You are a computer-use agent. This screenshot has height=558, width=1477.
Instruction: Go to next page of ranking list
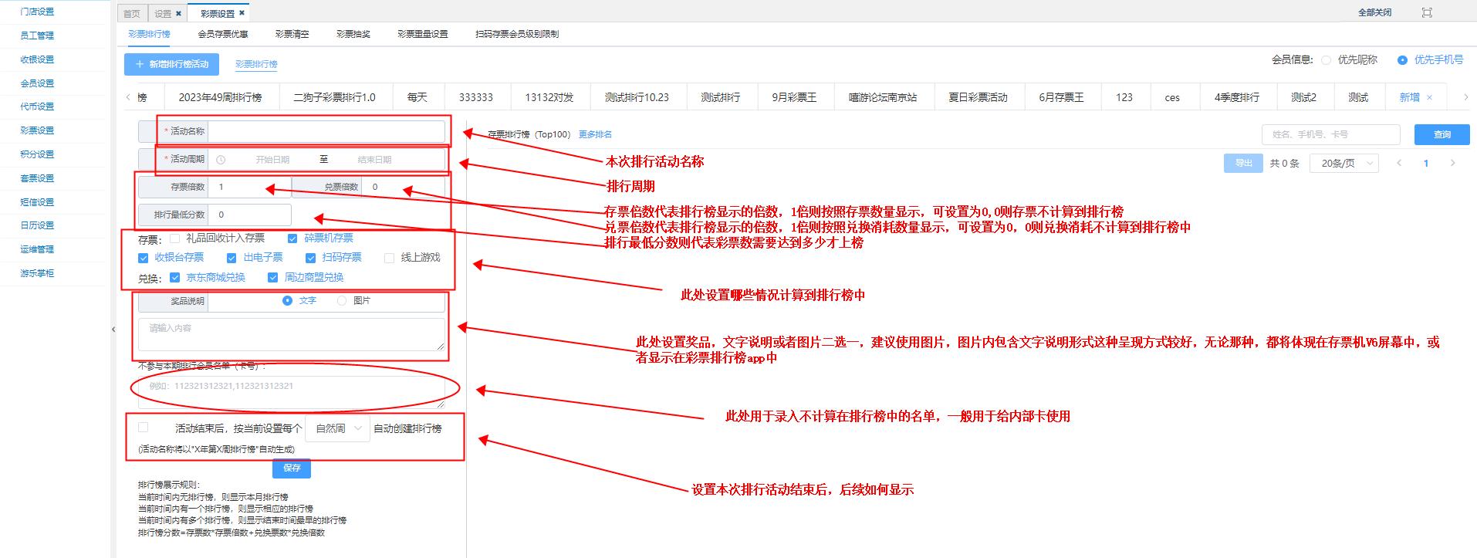[1453, 163]
